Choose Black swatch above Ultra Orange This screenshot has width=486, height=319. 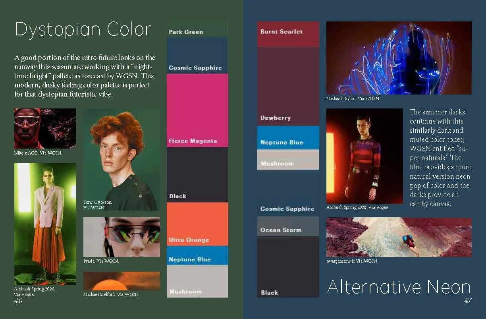[197, 174]
